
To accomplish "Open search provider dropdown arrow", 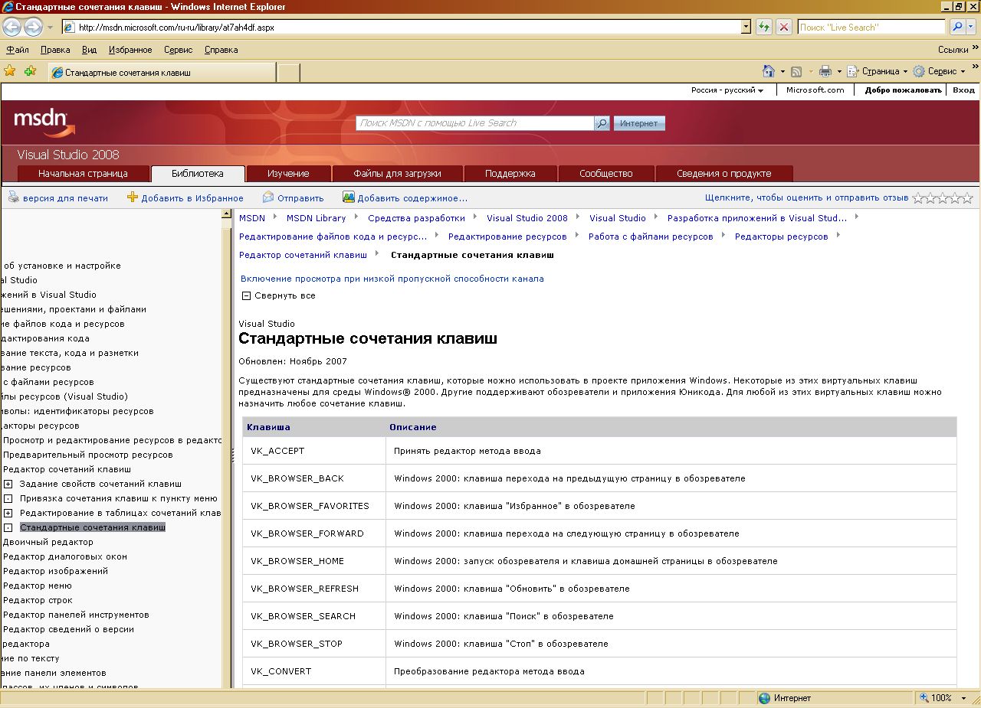I will tap(972, 27).
